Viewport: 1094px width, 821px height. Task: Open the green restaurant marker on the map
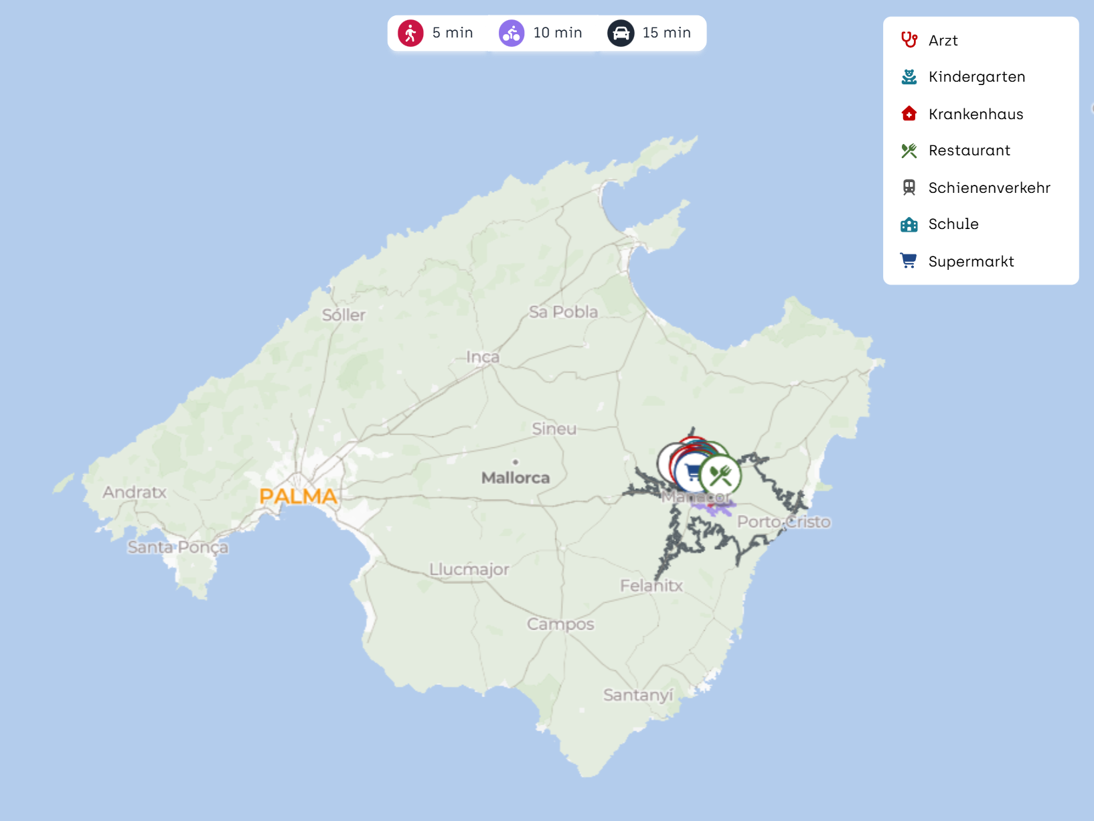722,475
